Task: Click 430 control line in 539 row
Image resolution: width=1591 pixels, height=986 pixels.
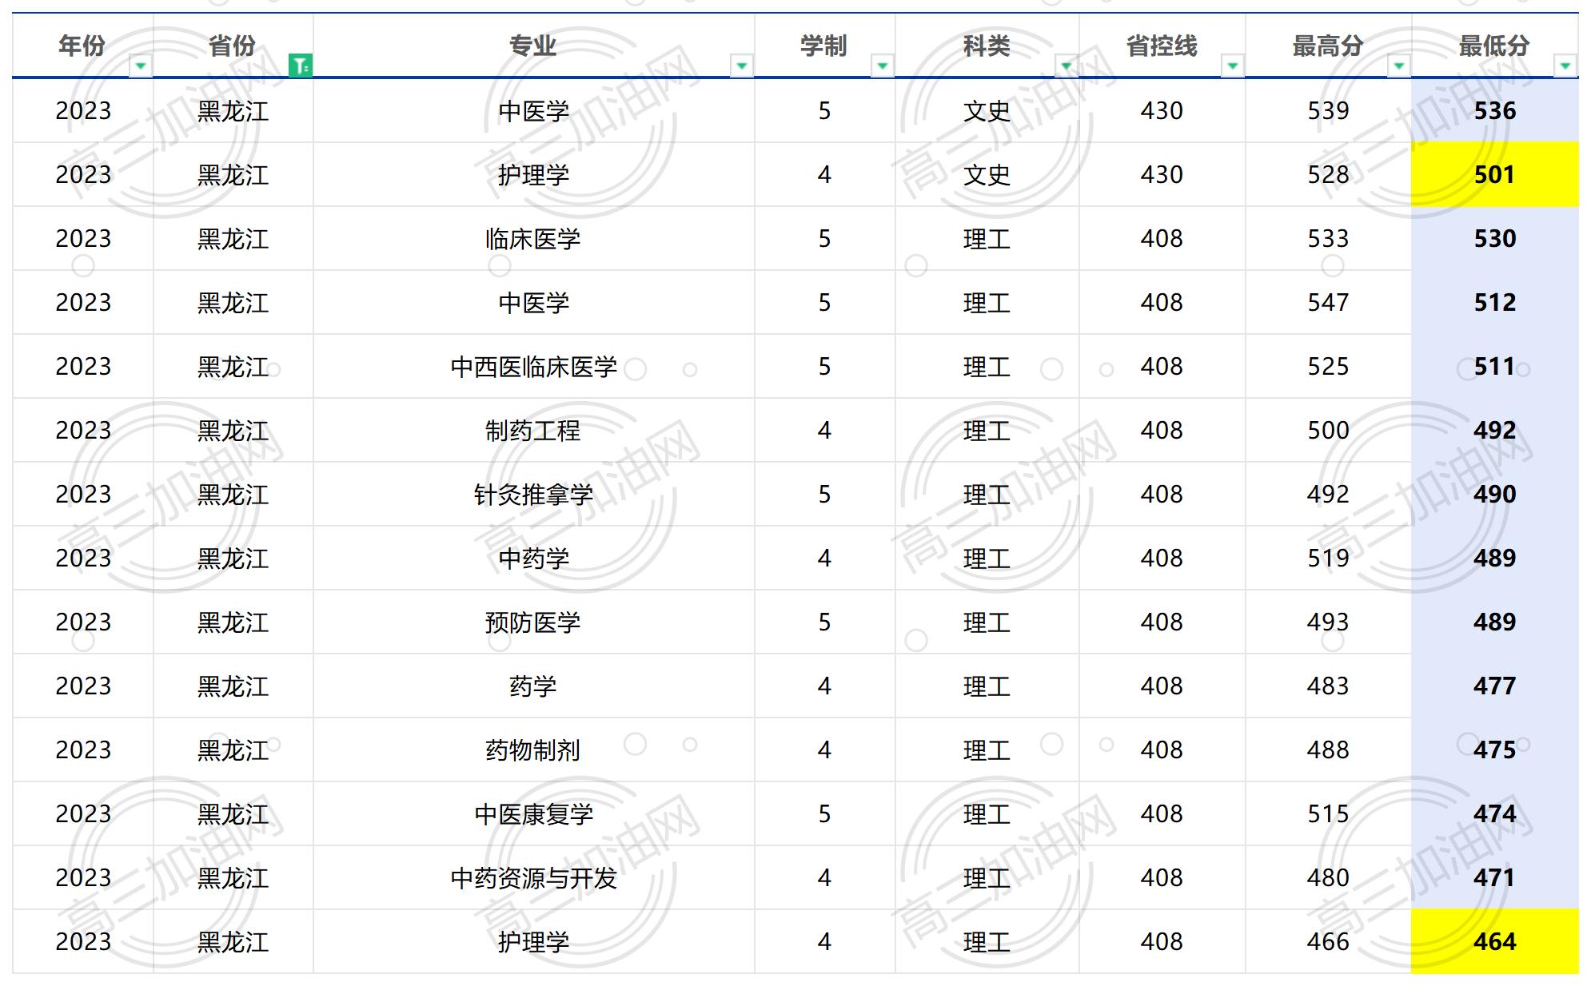Action: click(x=1162, y=110)
